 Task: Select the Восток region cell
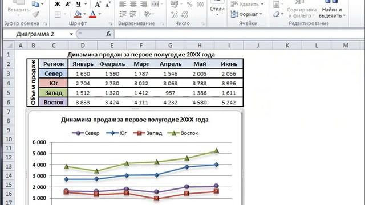pyautogui.click(x=54, y=102)
